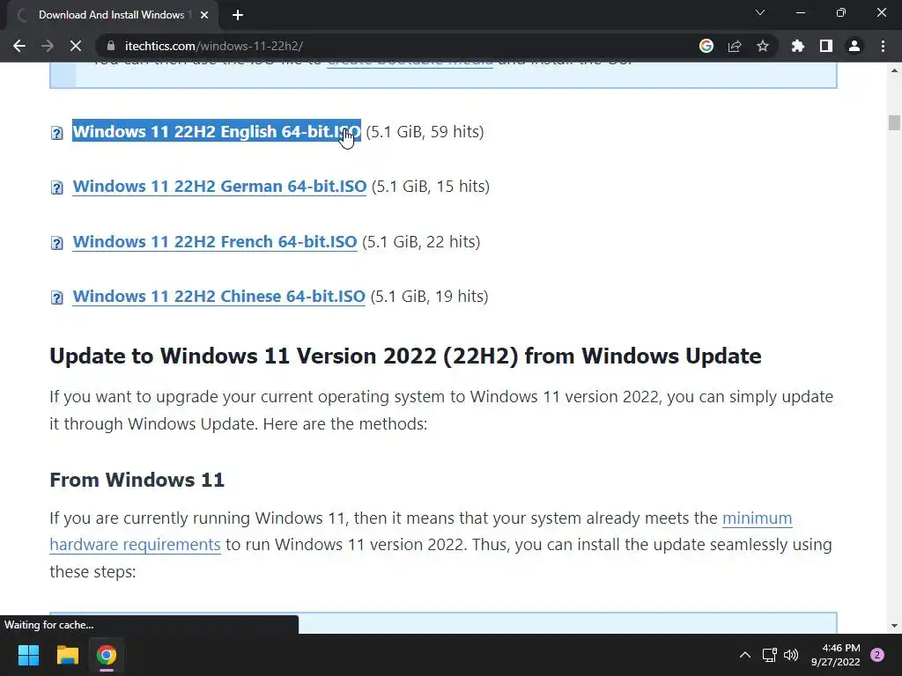This screenshot has width=902, height=676.
Task: Download Windows 11 22H2 Chinese 64-bit.ISO
Action: click(218, 296)
